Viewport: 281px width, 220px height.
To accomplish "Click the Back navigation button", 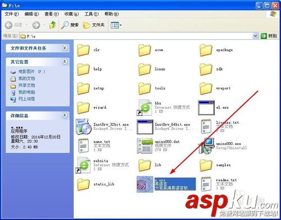I will (x=13, y=25).
